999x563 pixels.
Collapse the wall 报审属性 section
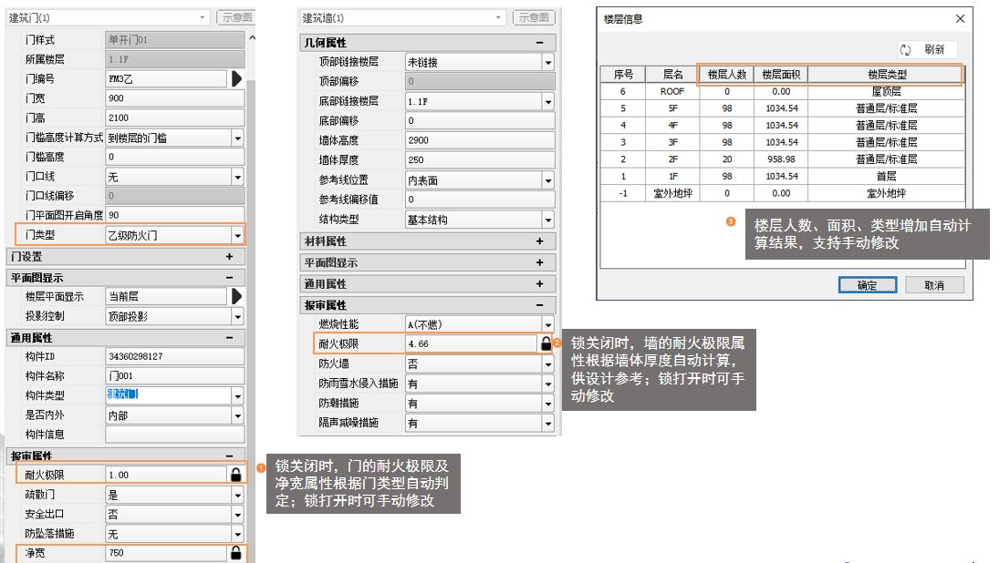[540, 305]
